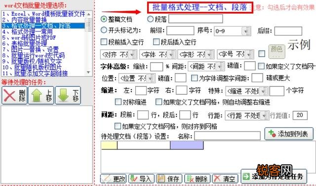The height and width of the screenshot is (186, 316).
Task: Move task up with green arrow button
Action: [41, 95]
